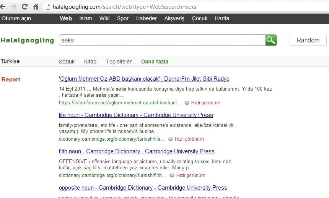Click the Türkiye region label
329x198 pixels.
10,61
